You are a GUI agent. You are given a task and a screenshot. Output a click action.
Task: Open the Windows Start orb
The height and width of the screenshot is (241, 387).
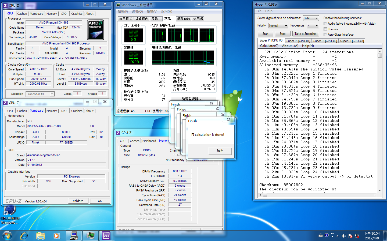(7, 236)
